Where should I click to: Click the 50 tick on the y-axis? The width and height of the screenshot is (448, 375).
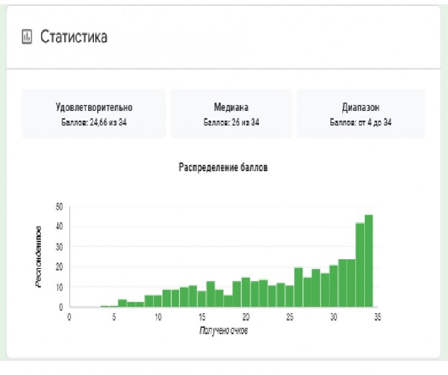59,207
